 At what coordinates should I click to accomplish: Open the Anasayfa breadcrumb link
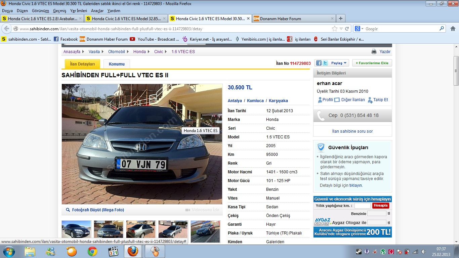[x=72, y=52]
